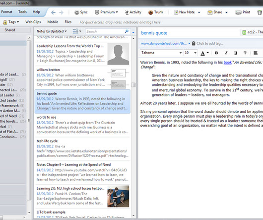
Task: Click the note list scroll-up arrow
Action: (133, 38)
